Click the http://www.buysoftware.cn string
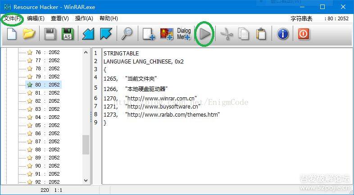This screenshot has width=354, height=195. tap(163, 106)
